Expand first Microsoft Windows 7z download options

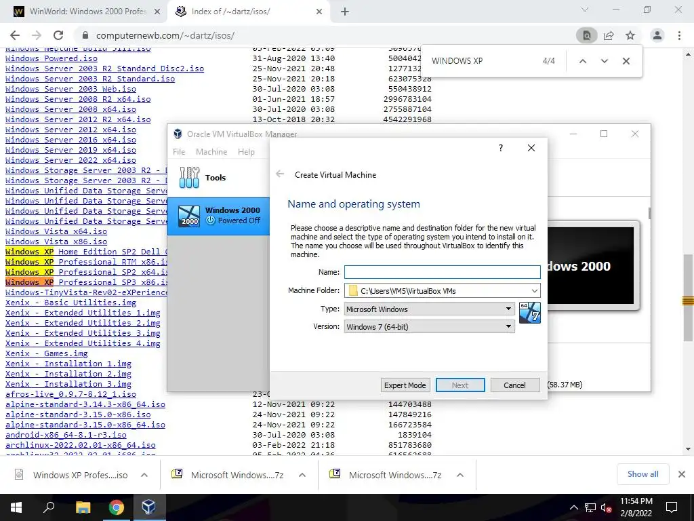(x=302, y=475)
